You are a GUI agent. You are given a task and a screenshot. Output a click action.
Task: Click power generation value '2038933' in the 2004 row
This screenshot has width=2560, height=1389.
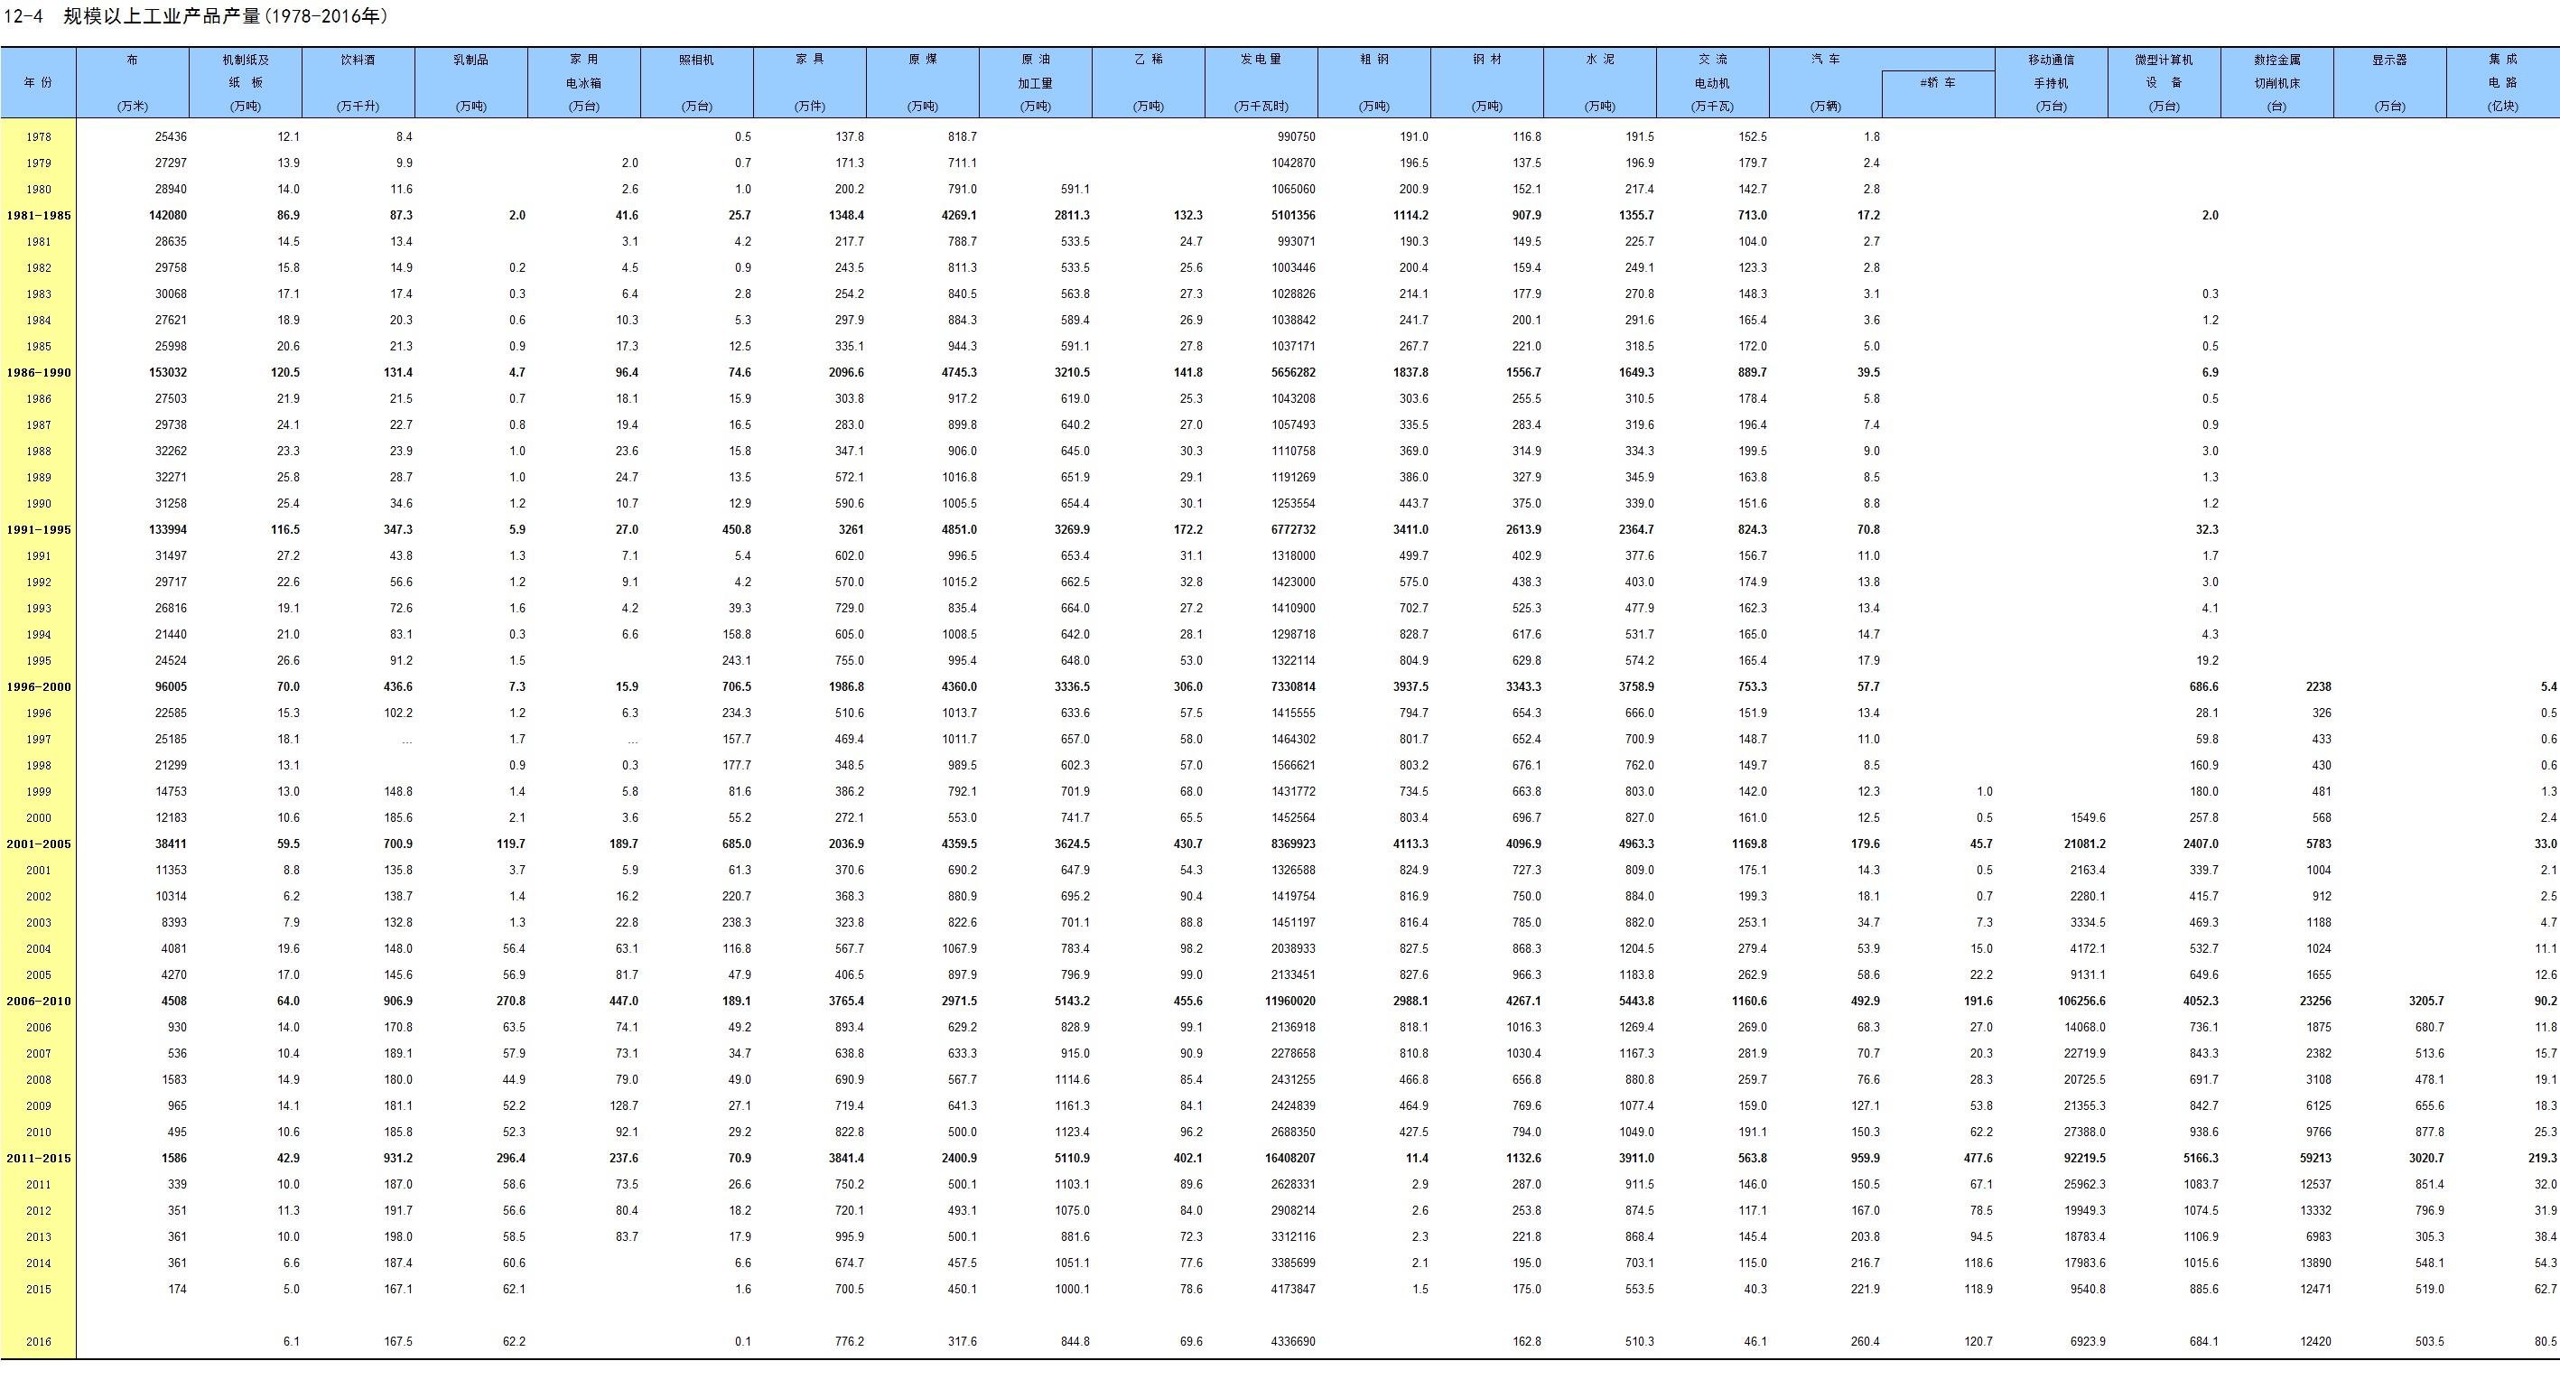tap(1292, 949)
